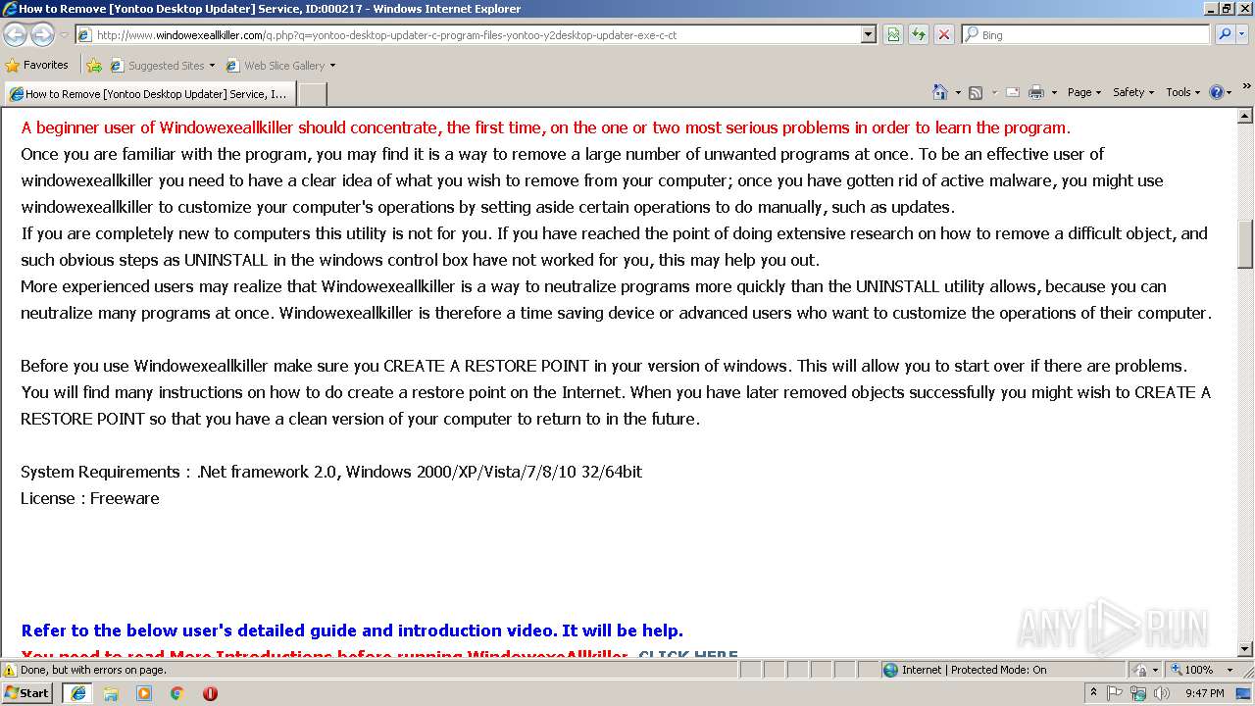Add page to Favorites bar icon
The image size is (1255, 706).
[94, 66]
